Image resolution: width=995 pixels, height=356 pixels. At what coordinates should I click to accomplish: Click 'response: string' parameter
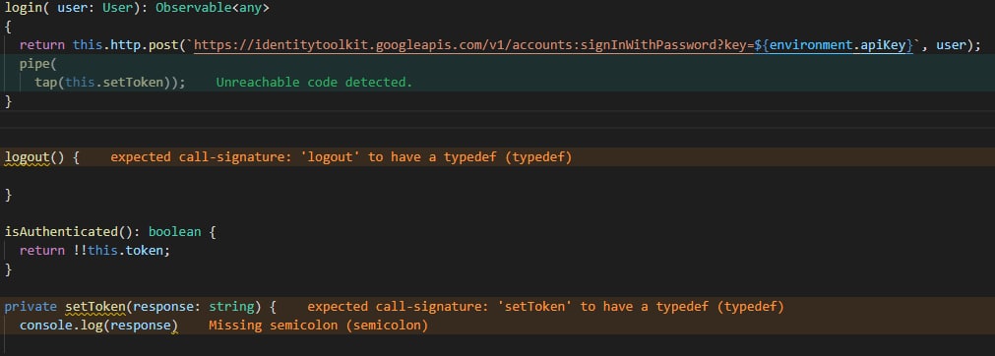(194, 307)
